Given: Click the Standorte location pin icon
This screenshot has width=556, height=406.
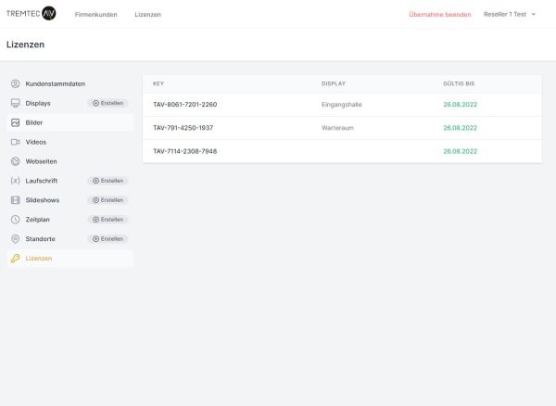Looking at the screenshot, I should point(15,239).
